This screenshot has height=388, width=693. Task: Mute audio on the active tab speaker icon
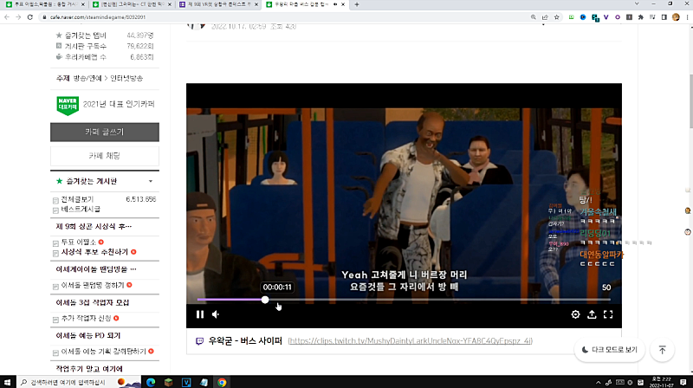[335, 4]
